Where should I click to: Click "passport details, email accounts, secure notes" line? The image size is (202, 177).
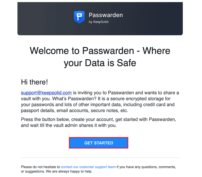tap(74, 110)
